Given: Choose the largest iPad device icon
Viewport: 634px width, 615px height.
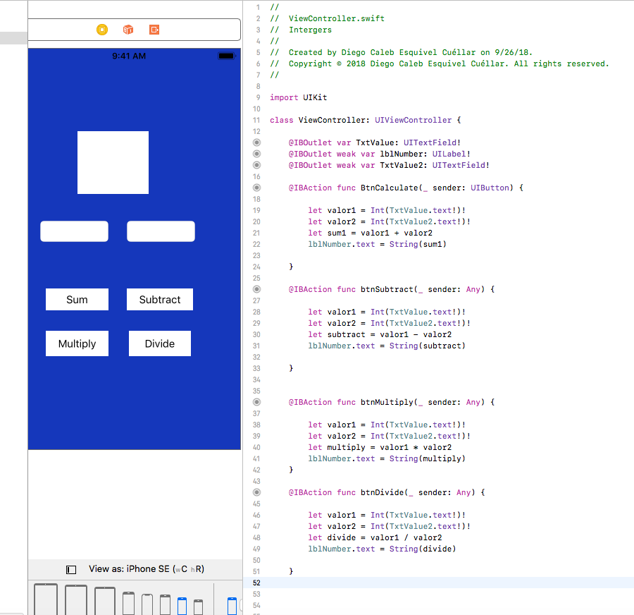Looking at the screenshot, I should tap(46, 599).
